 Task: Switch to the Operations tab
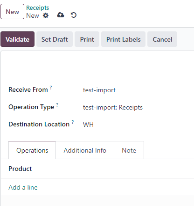pyautogui.click(x=32, y=150)
